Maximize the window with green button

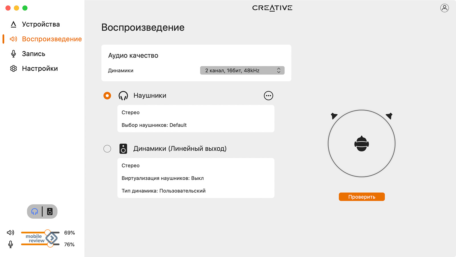click(x=25, y=8)
